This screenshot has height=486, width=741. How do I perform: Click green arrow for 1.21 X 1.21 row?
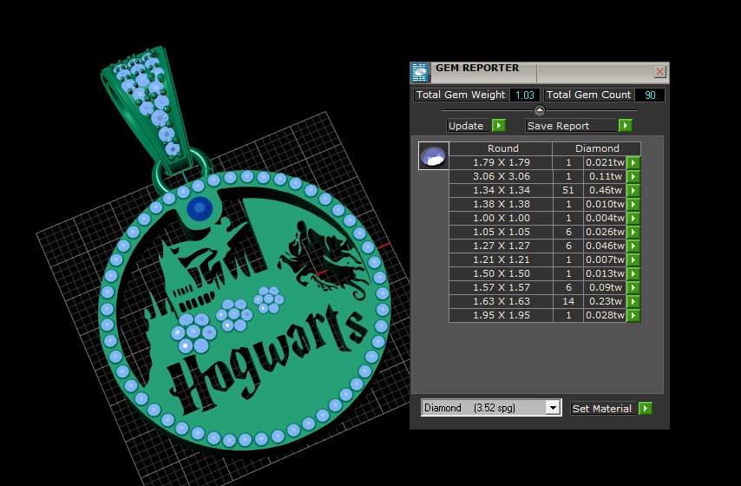pyautogui.click(x=633, y=259)
